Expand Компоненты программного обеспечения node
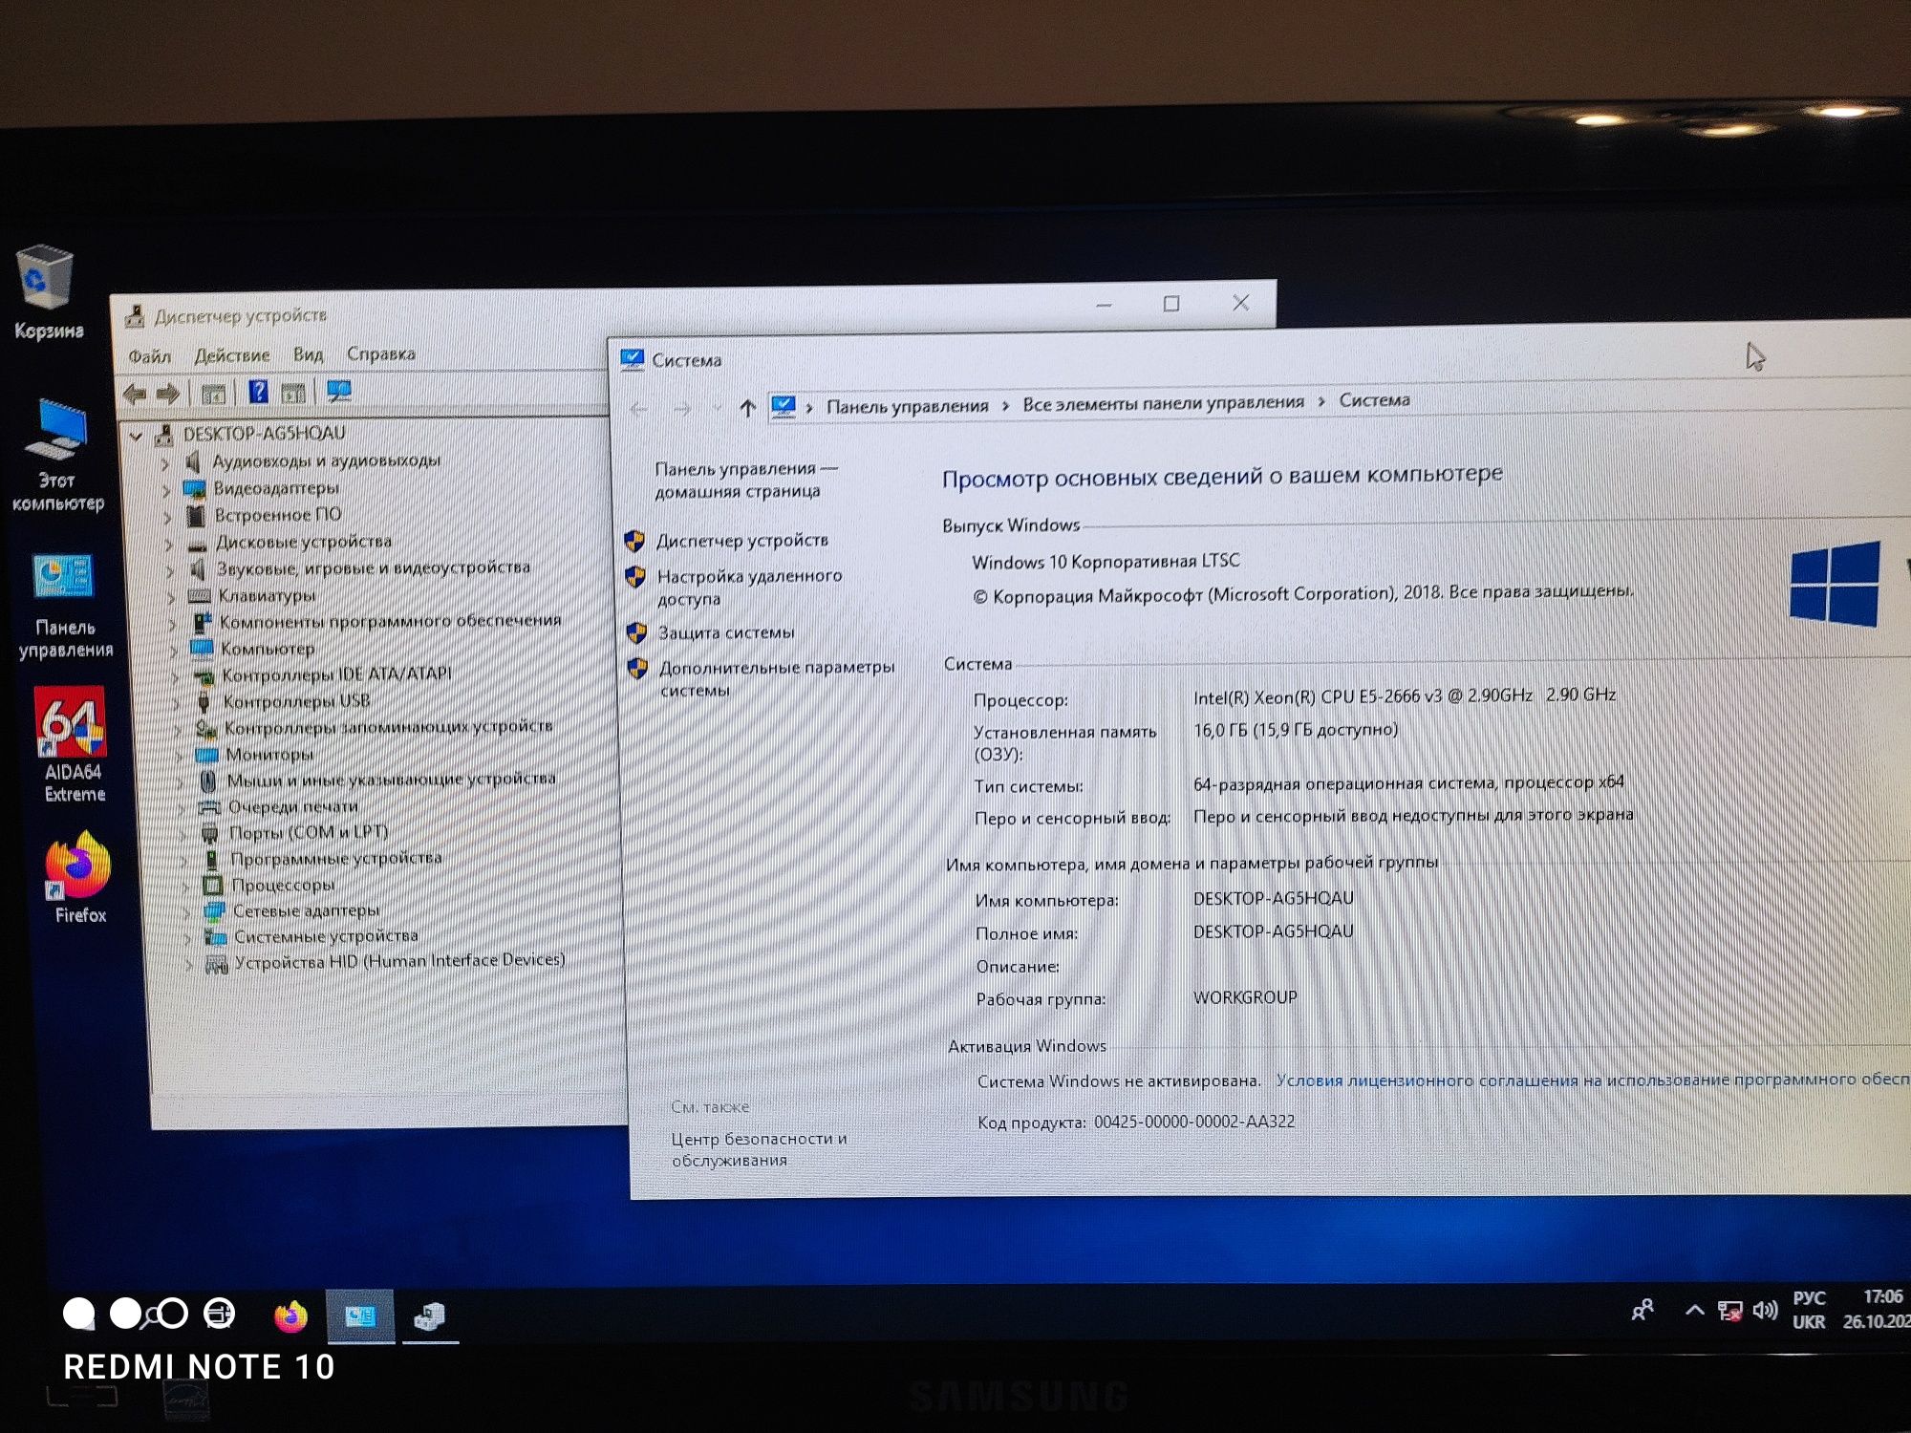 pyautogui.click(x=172, y=624)
